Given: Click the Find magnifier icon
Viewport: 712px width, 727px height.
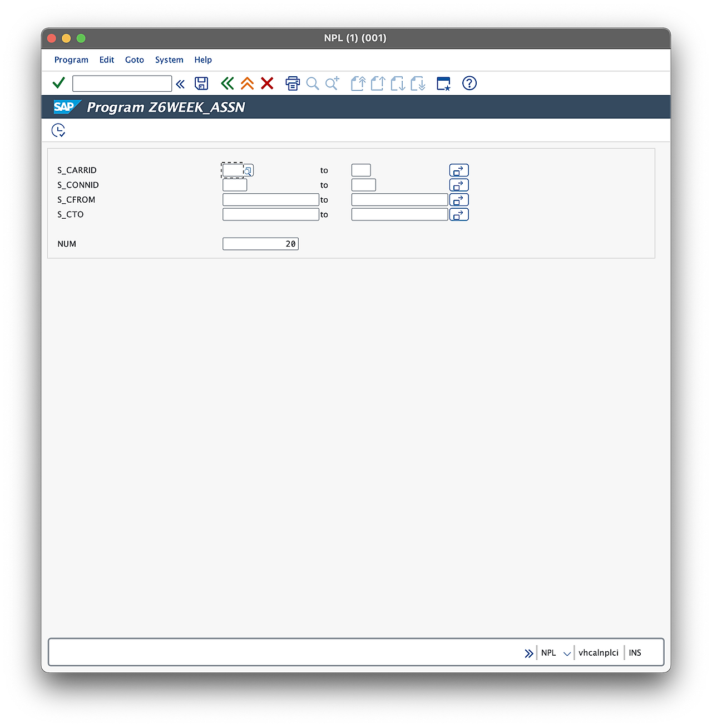Looking at the screenshot, I should (313, 83).
